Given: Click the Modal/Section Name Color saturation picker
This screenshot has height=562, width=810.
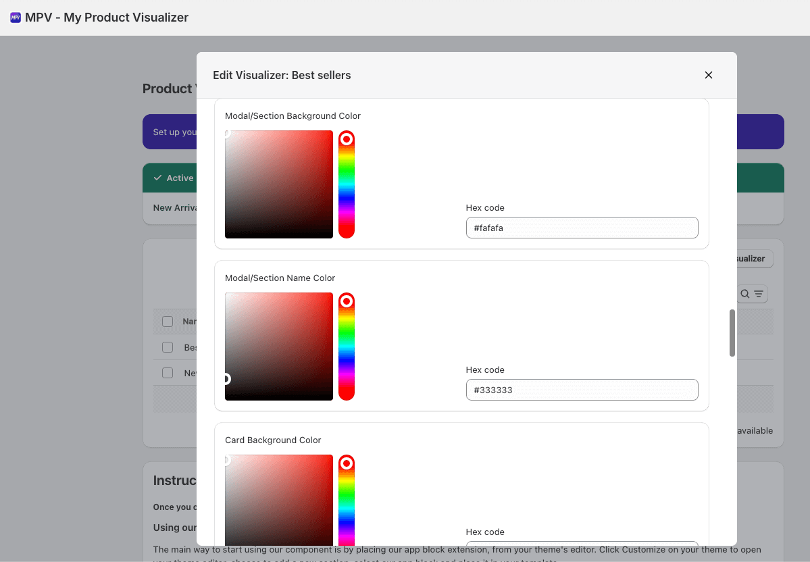Looking at the screenshot, I should [279, 347].
